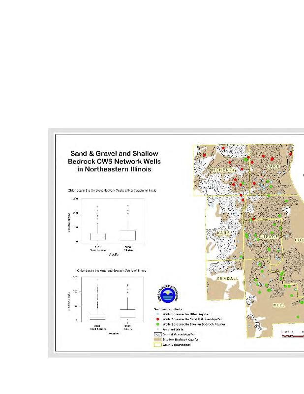Click the green Silurian Bedrock legend dot
The image size is (304, 394).
pyautogui.click(x=157, y=325)
